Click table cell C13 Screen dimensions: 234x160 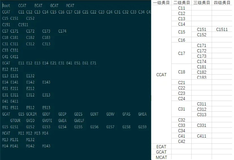click(181, 19)
